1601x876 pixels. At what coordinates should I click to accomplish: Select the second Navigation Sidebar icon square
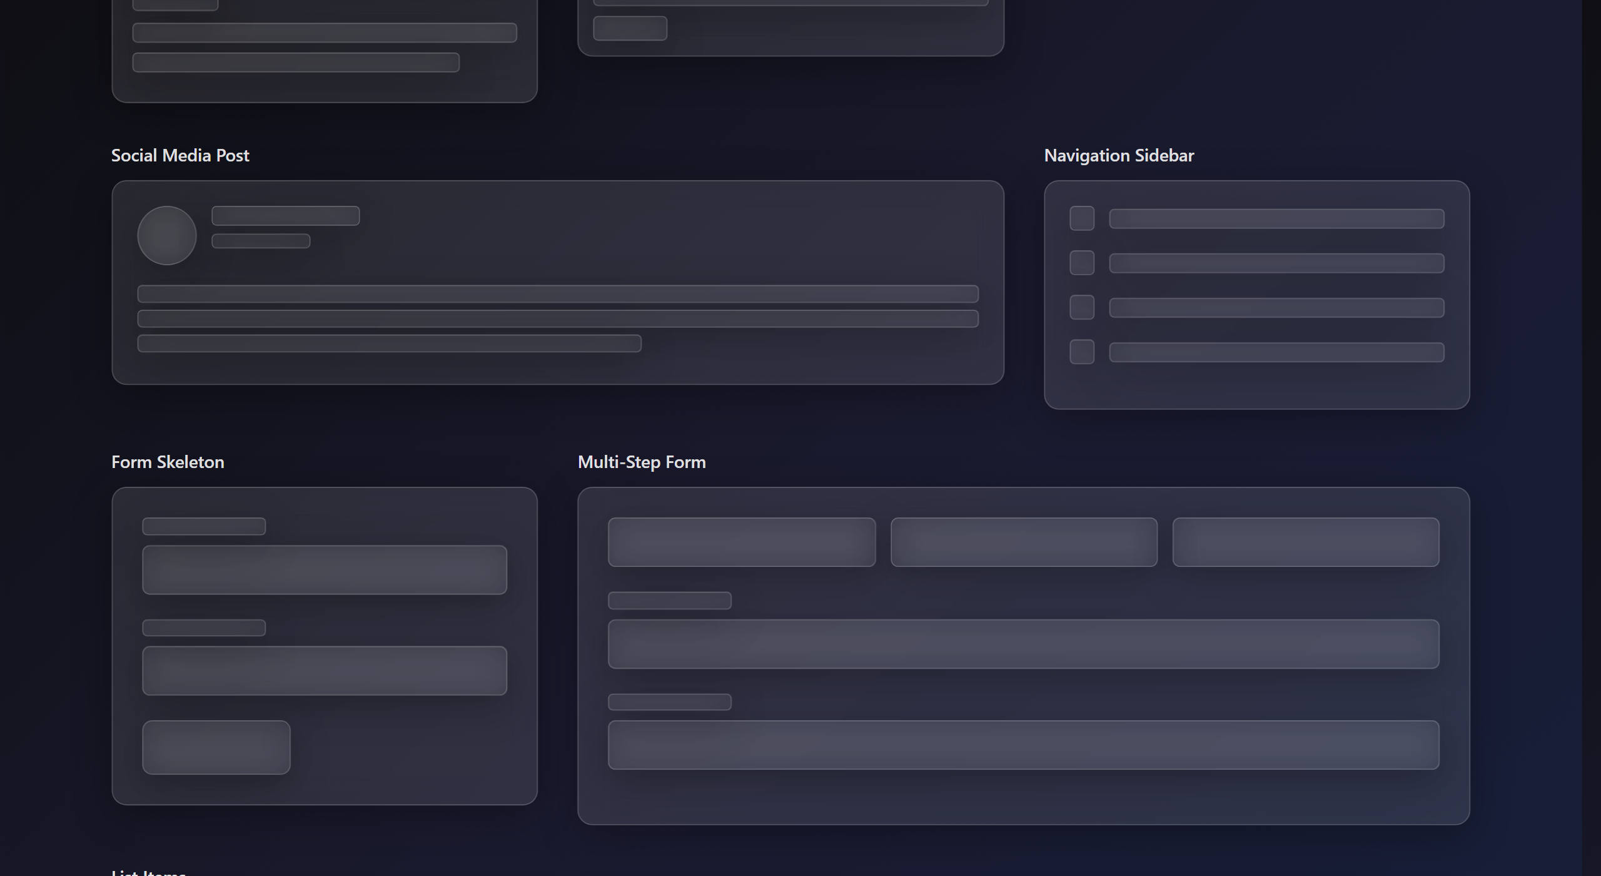[x=1082, y=263]
